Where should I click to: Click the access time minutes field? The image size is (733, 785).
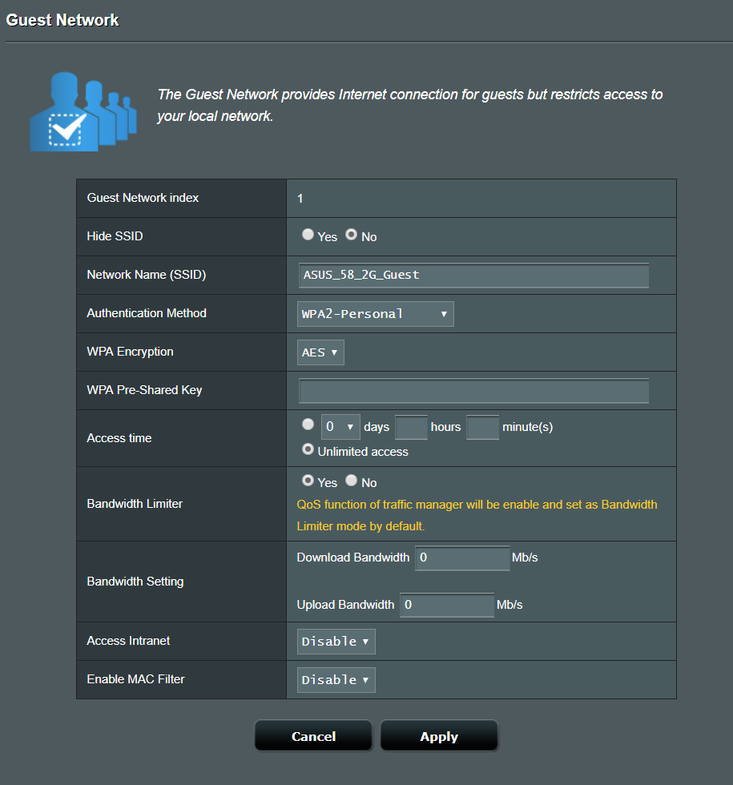(482, 427)
